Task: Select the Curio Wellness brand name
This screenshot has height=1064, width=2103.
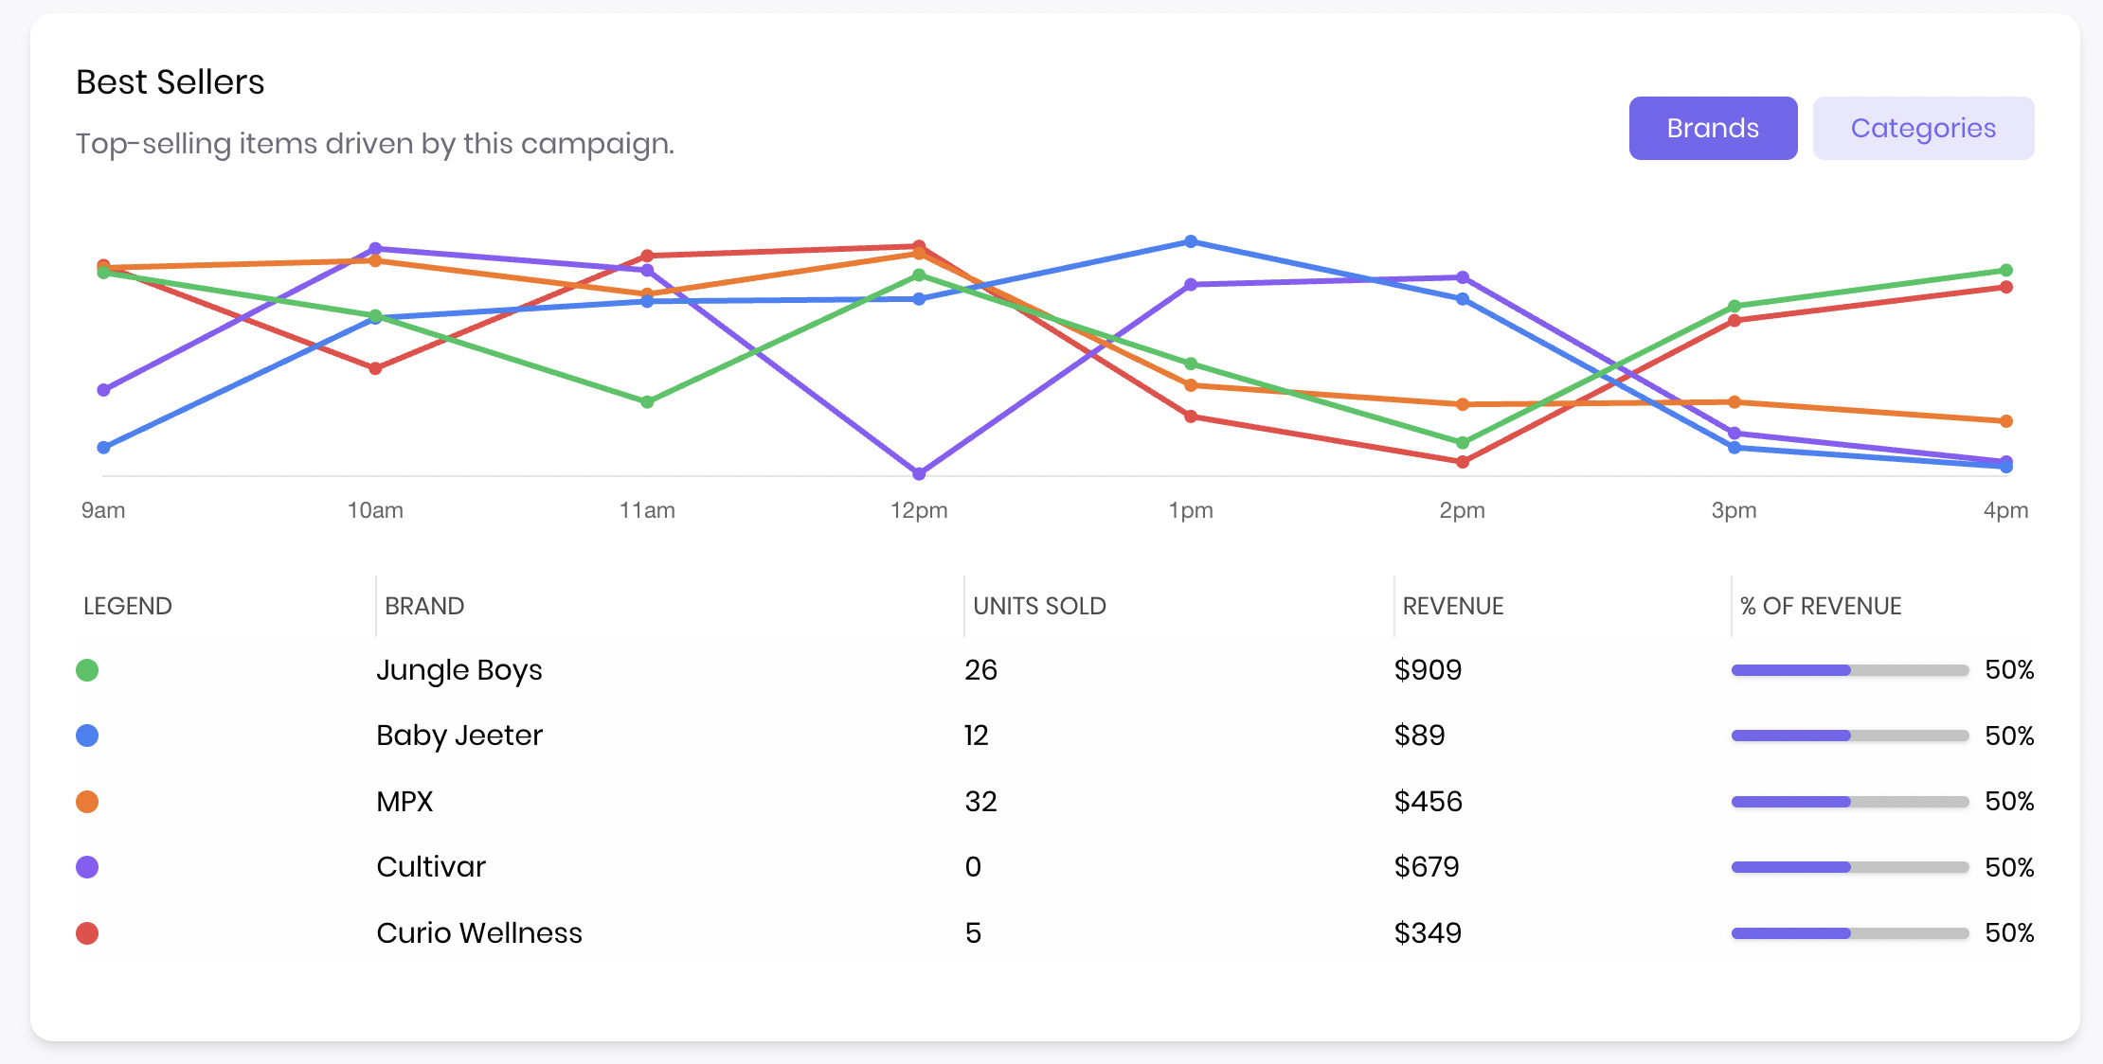Action: [478, 933]
